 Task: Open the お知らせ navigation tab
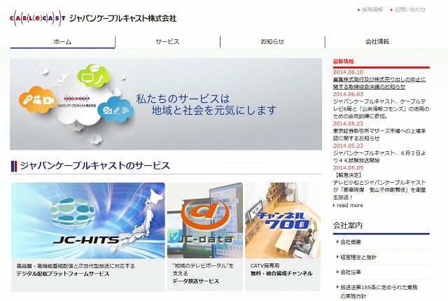[272, 42]
